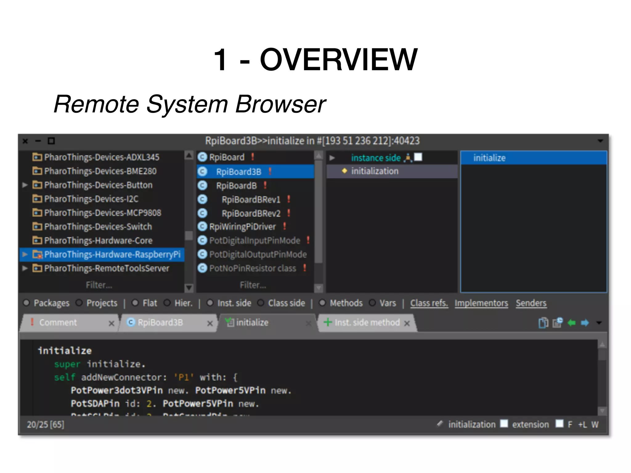Click the Senders link

coord(531,303)
